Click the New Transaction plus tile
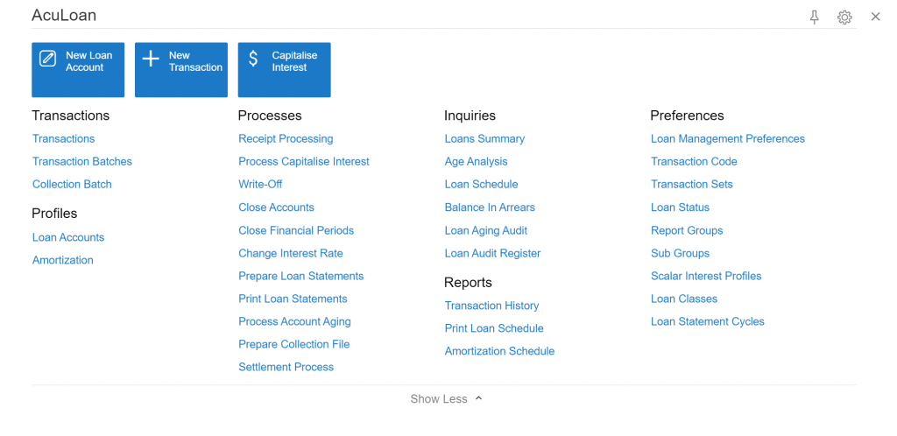Screen dimensions: 897x436 pos(181,70)
